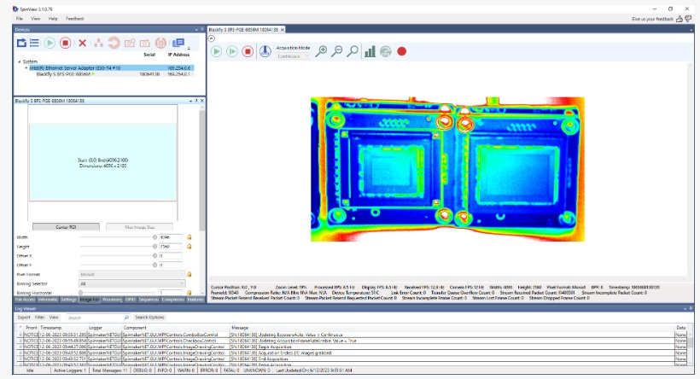
Task: Open the View menu
Action: 35,18
